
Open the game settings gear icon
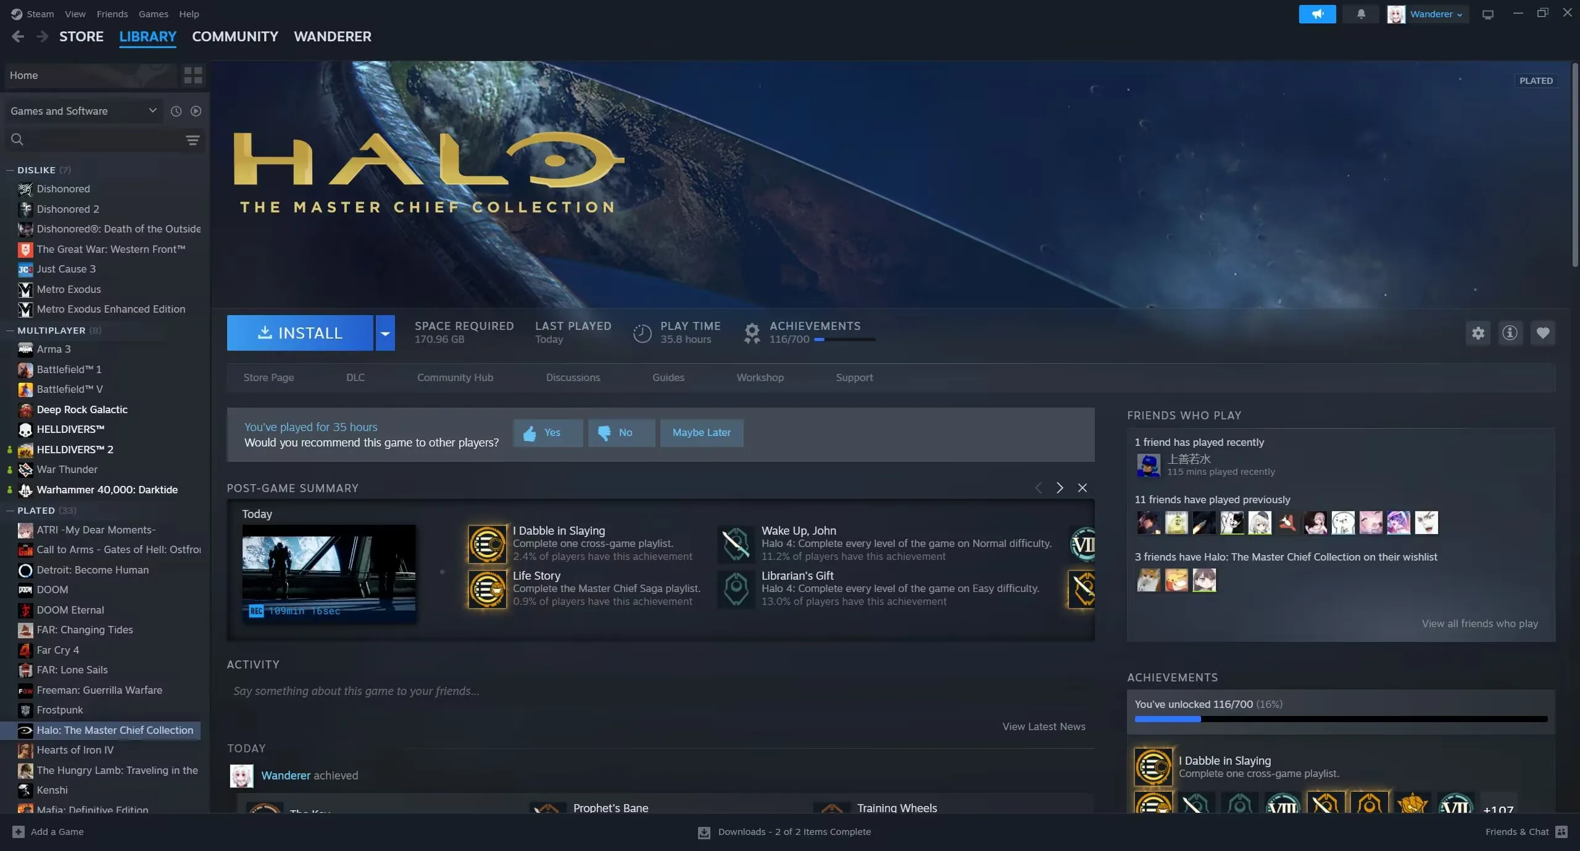click(1478, 333)
